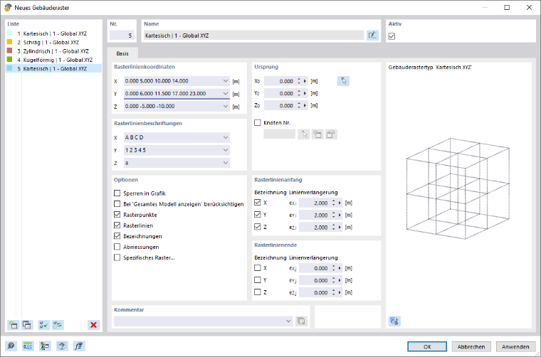
Task: Enable Sperren in Grafik option
Action: (x=117, y=193)
